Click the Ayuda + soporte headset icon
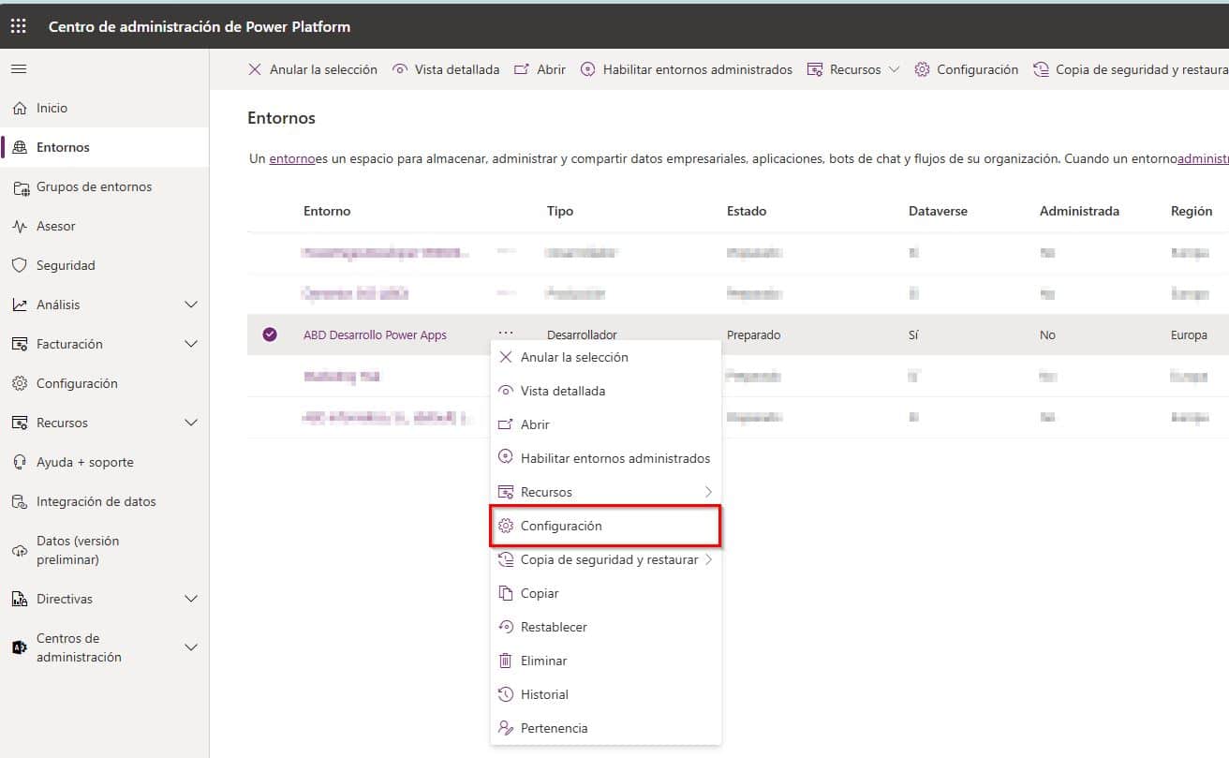The image size is (1229, 758). pos(20,462)
